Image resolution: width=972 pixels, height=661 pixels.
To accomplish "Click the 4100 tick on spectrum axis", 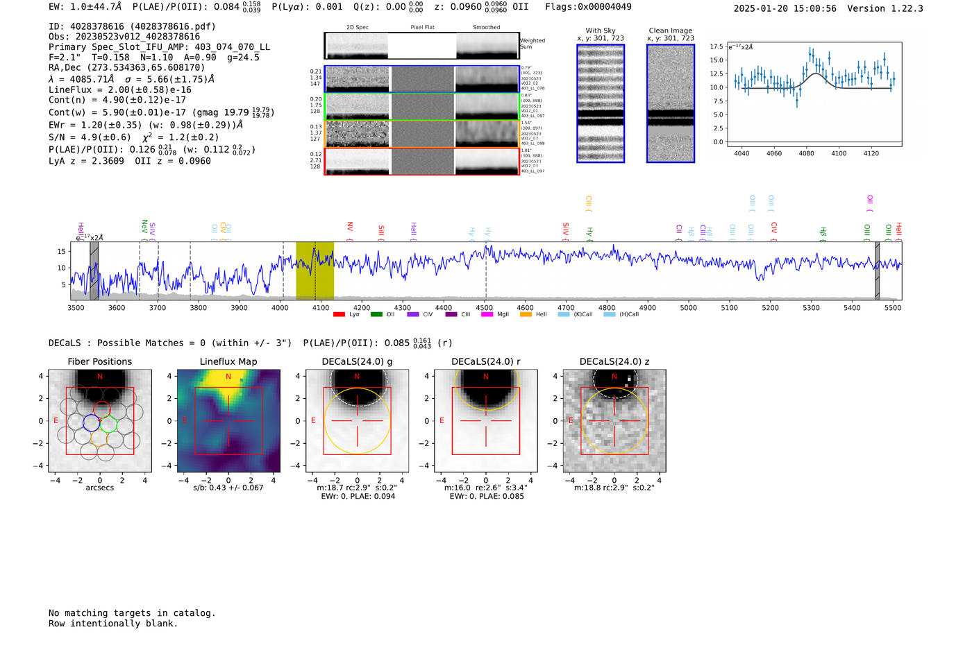I will [x=320, y=308].
